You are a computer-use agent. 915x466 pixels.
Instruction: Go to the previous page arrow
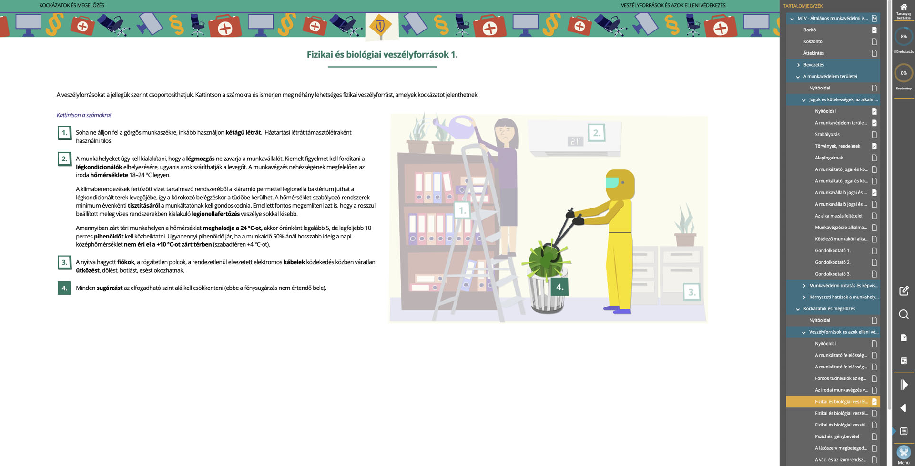pyautogui.click(x=904, y=408)
